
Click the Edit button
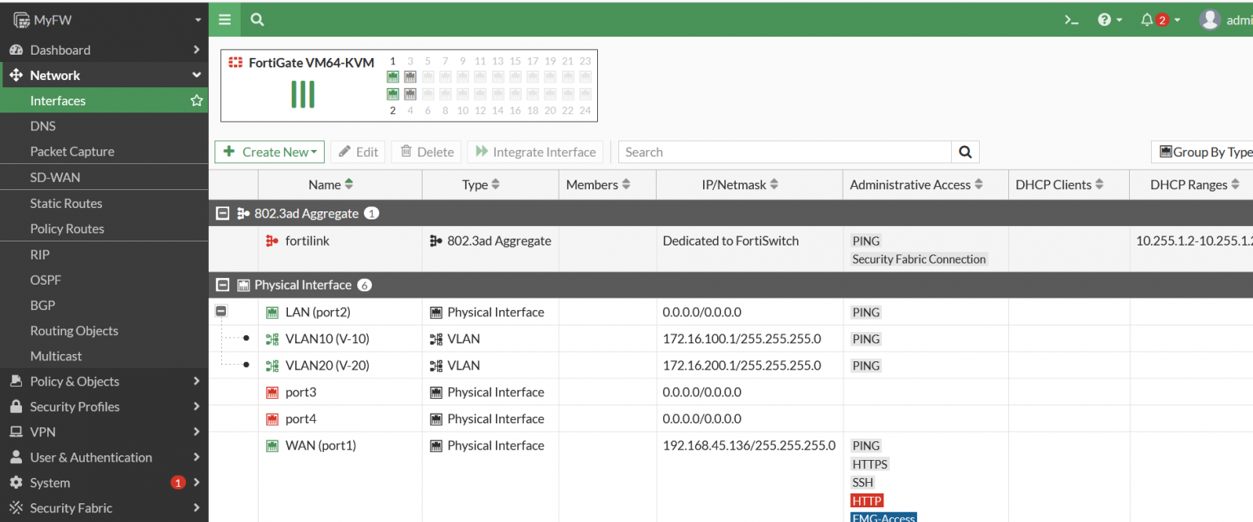click(357, 152)
